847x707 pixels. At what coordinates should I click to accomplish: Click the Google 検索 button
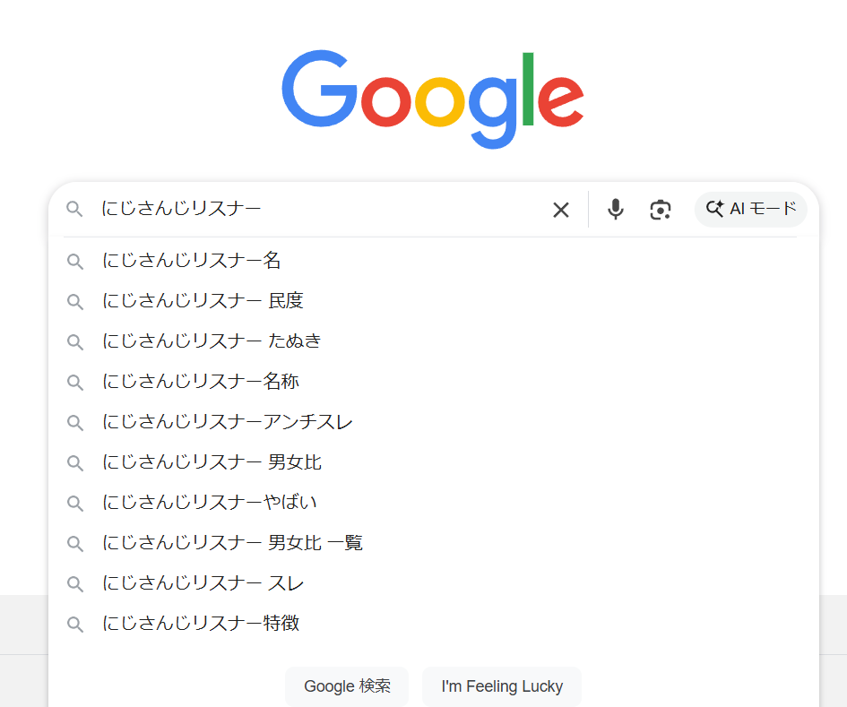coord(347,686)
